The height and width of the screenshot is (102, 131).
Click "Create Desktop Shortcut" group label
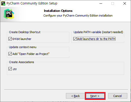(x=25, y=32)
